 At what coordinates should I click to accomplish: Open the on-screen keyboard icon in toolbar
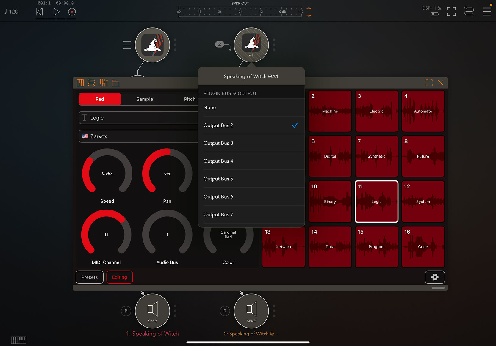point(80,83)
